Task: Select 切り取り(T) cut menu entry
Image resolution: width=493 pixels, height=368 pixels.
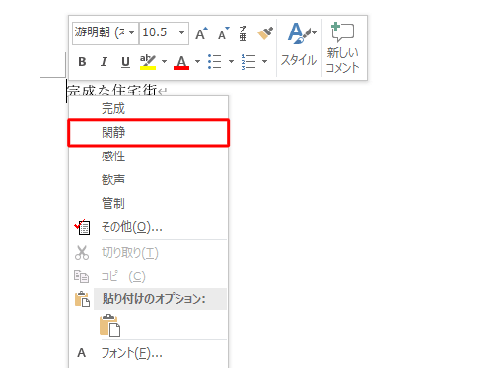Action: pyautogui.click(x=148, y=253)
